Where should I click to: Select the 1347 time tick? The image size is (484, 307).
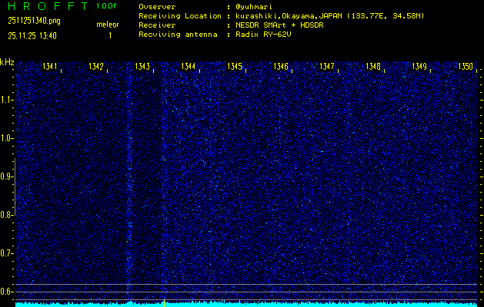click(327, 67)
